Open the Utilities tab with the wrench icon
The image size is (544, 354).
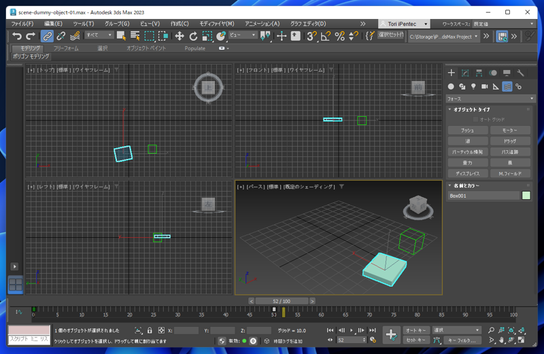(x=521, y=73)
